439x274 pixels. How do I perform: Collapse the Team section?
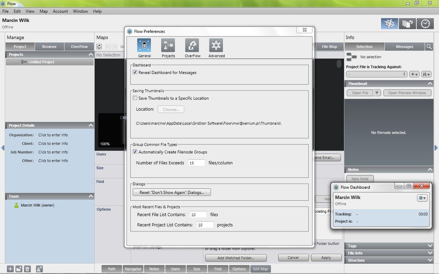(x=91, y=196)
